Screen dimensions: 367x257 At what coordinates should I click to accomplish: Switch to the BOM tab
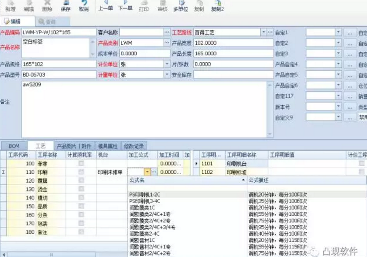(x=14, y=146)
